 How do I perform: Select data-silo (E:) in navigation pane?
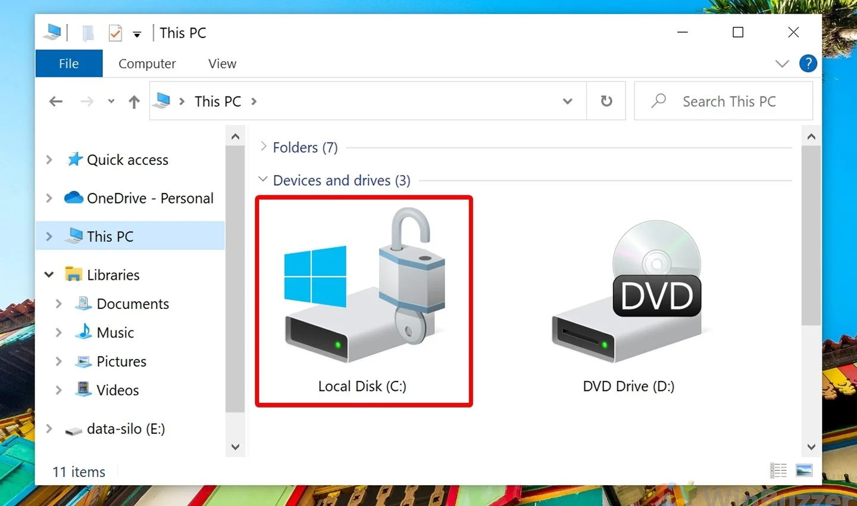coord(126,429)
